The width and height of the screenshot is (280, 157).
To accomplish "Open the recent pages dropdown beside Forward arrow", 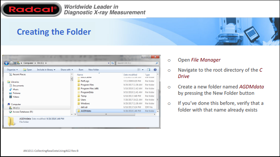I will (15, 63).
